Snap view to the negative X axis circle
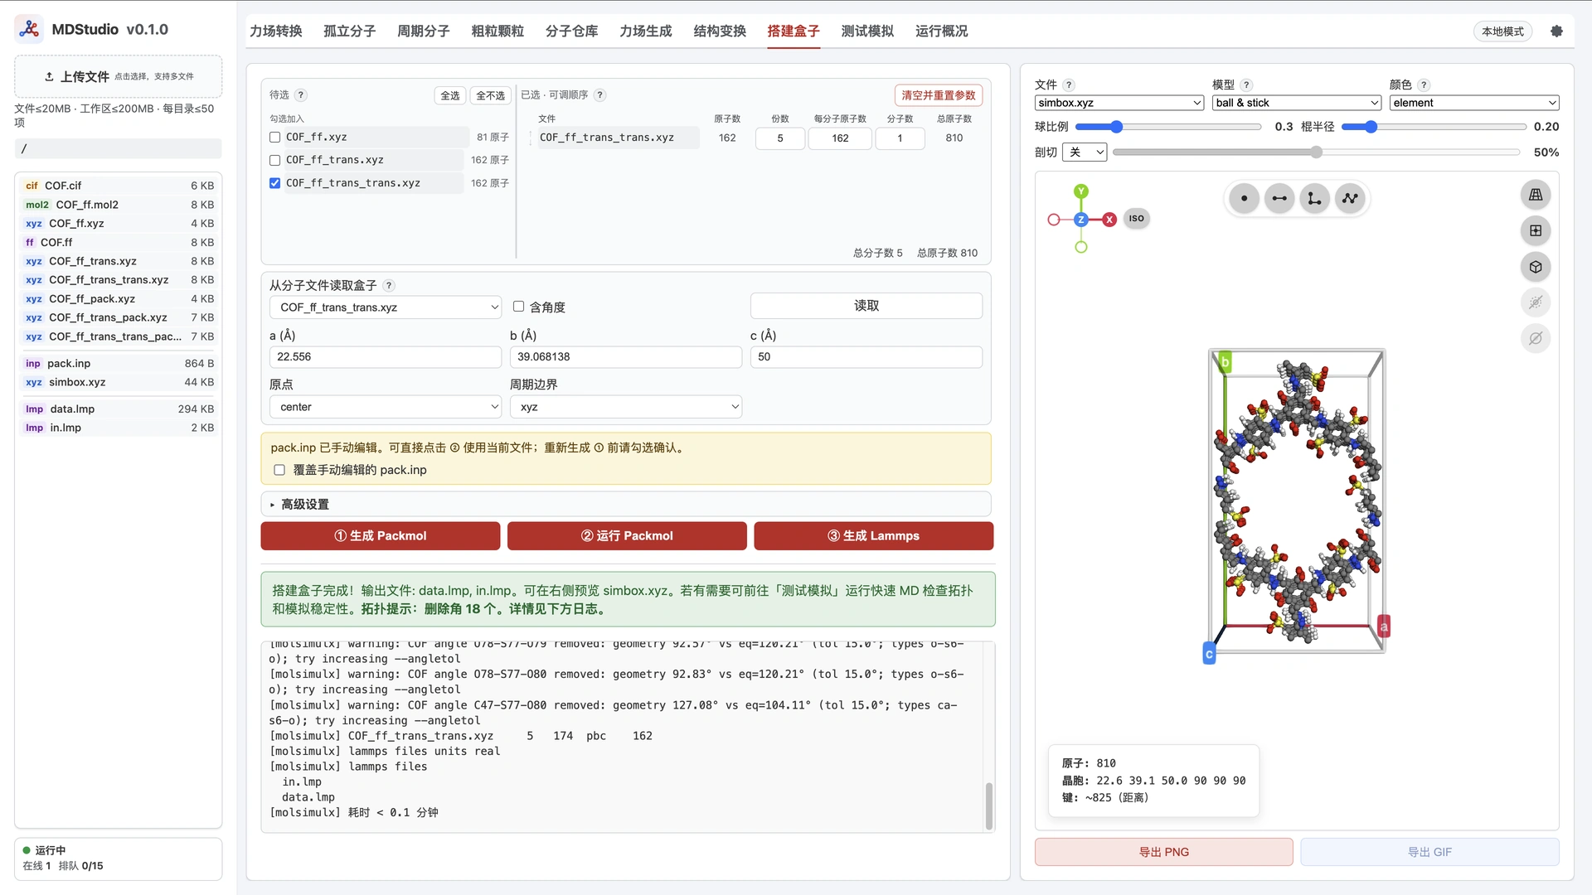The width and height of the screenshot is (1592, 895). tap(1054, 220)
